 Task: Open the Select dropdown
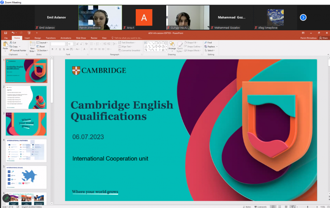pos(210,50)
